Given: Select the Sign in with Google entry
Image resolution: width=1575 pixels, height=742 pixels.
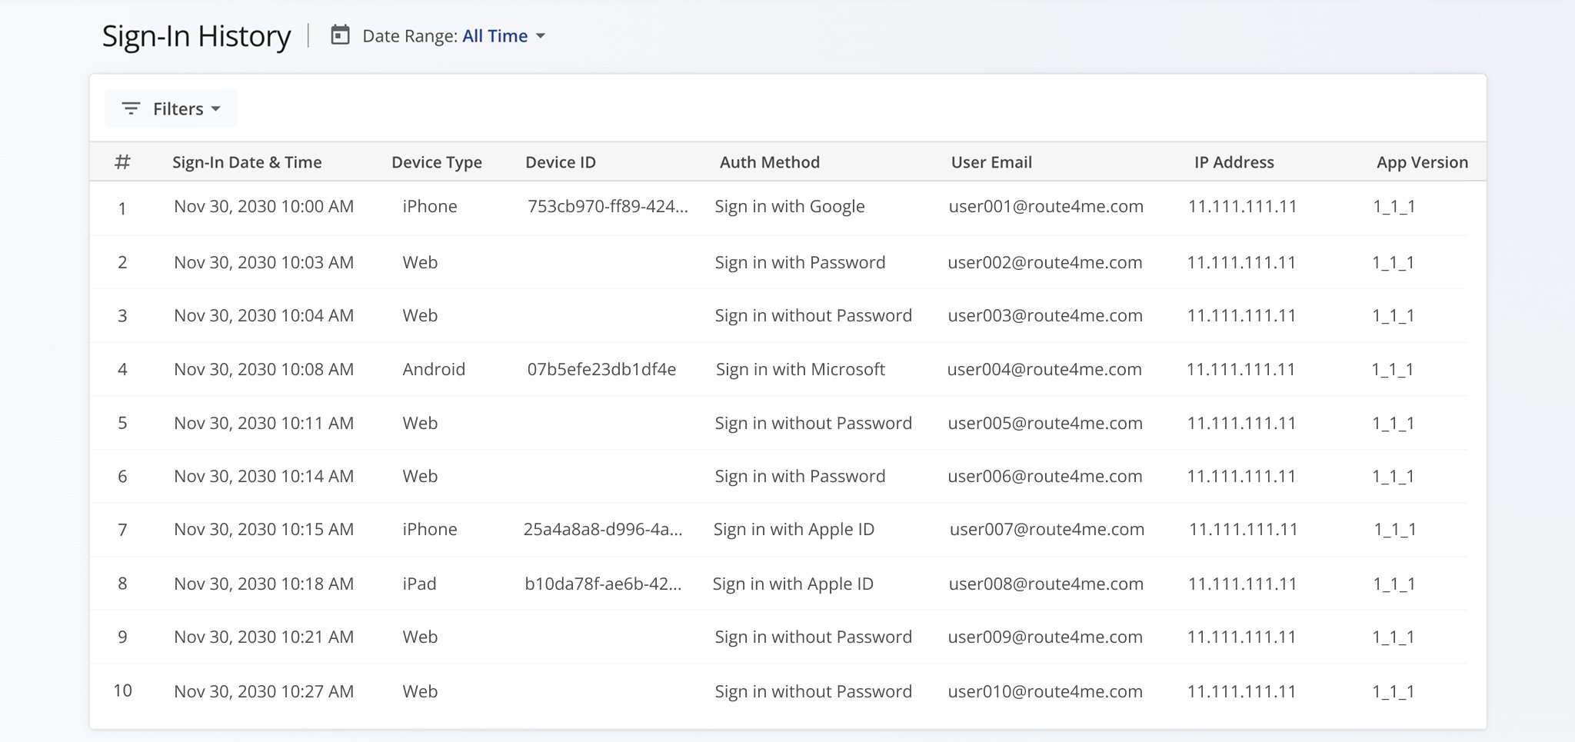Looking at the screenshot, I should point(789,206).
